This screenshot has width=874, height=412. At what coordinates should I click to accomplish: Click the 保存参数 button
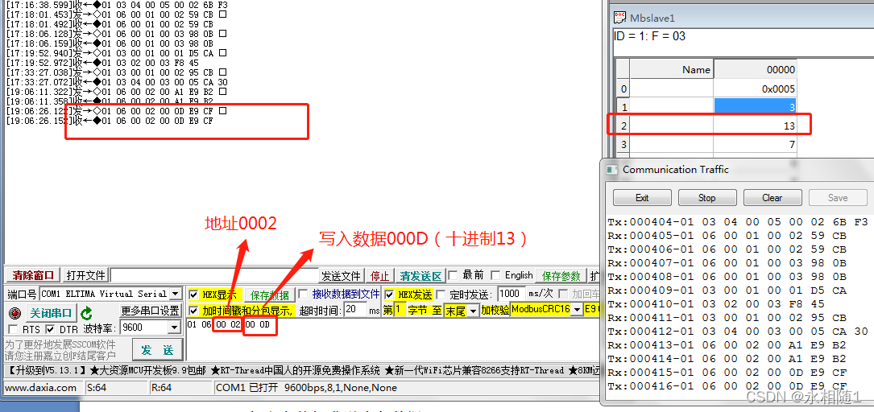[x=561, y=275]
